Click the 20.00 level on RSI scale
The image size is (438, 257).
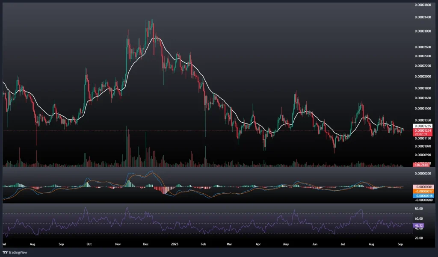tap(419, 238)
